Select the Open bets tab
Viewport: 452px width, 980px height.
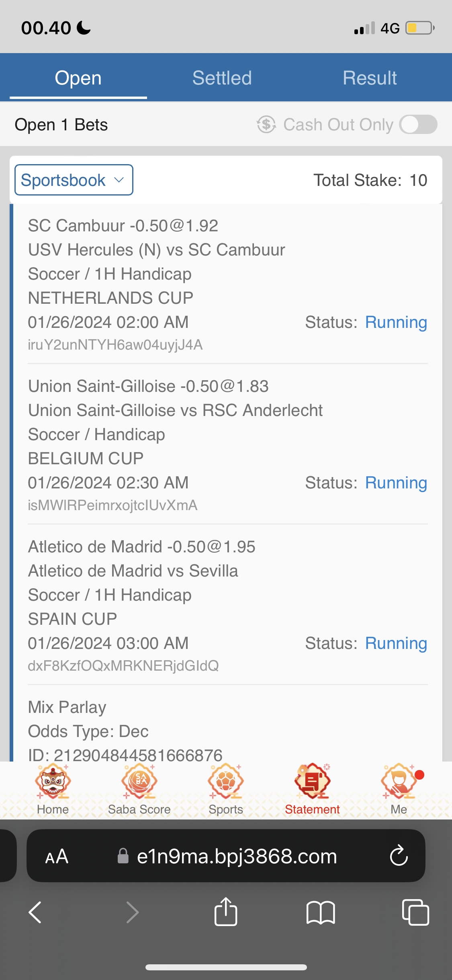pyautogui.click(x=78, y=78)
